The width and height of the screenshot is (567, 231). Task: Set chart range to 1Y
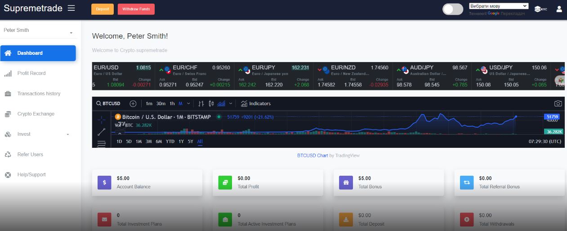pyautogui.click(x=181, y=141)
